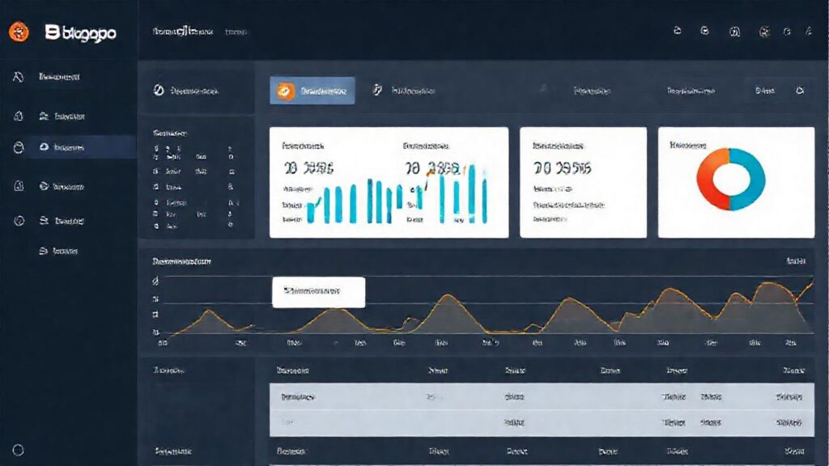The width and height of the screenshot is (829, 466).
Task: Click the last icon in the top-right header group
Action: (809, 32)
